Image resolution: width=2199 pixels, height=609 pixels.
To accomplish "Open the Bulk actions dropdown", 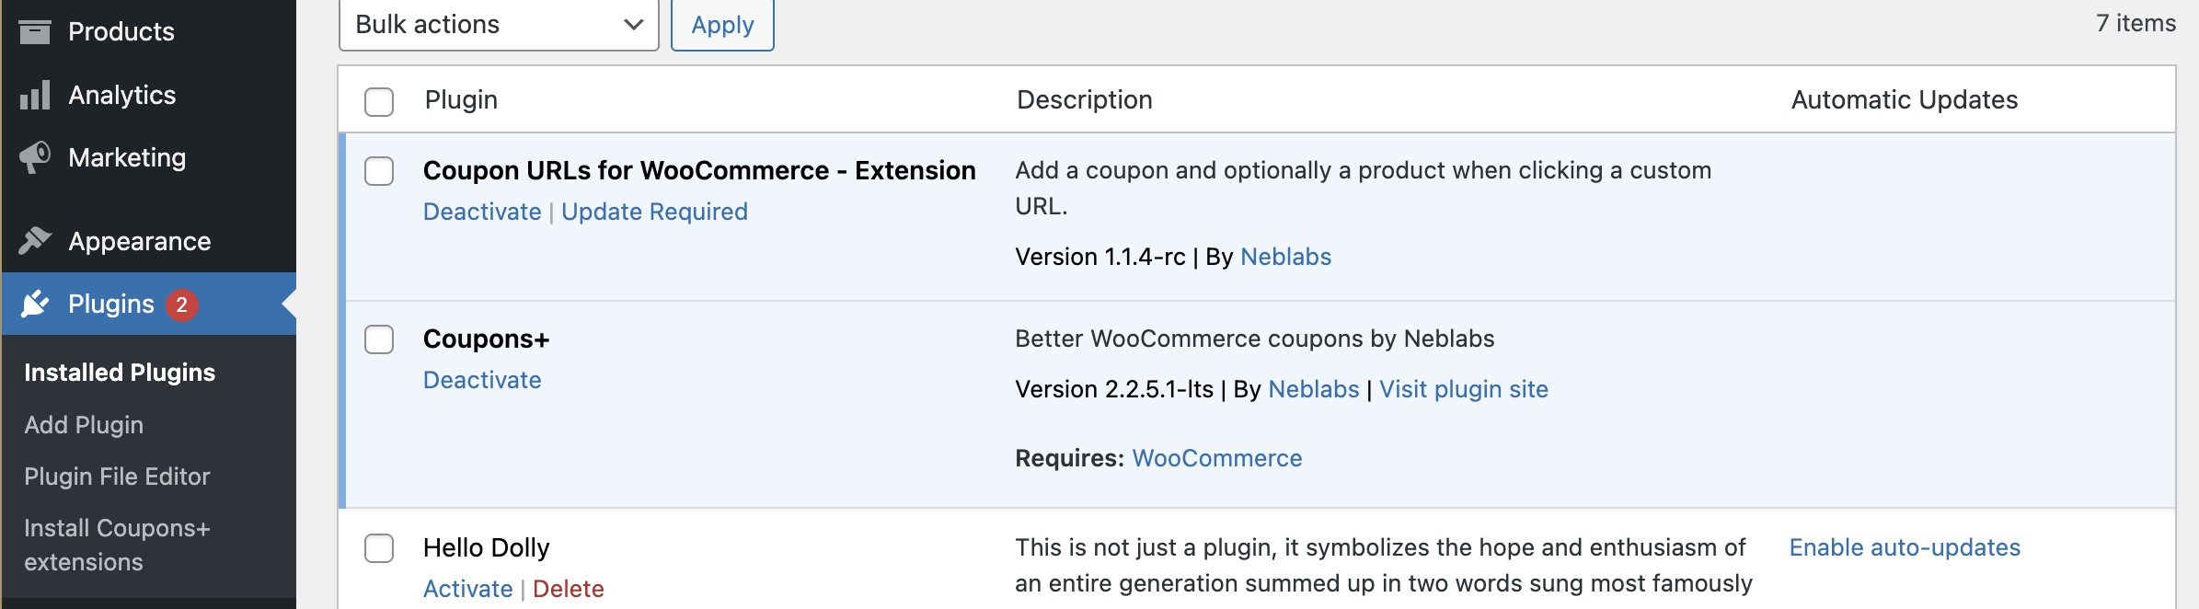I will (x=499, y=25).
